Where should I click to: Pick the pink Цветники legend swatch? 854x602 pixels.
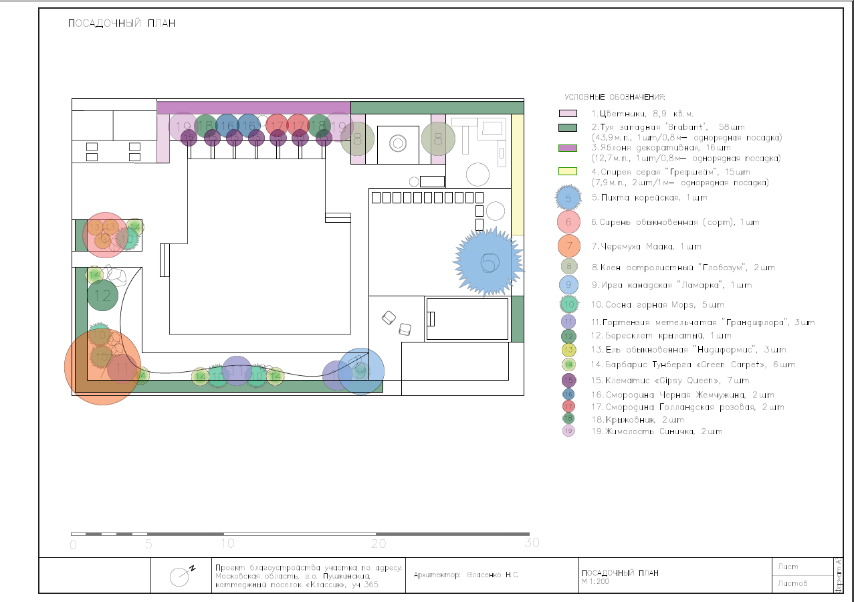click(x=568, y=114)
